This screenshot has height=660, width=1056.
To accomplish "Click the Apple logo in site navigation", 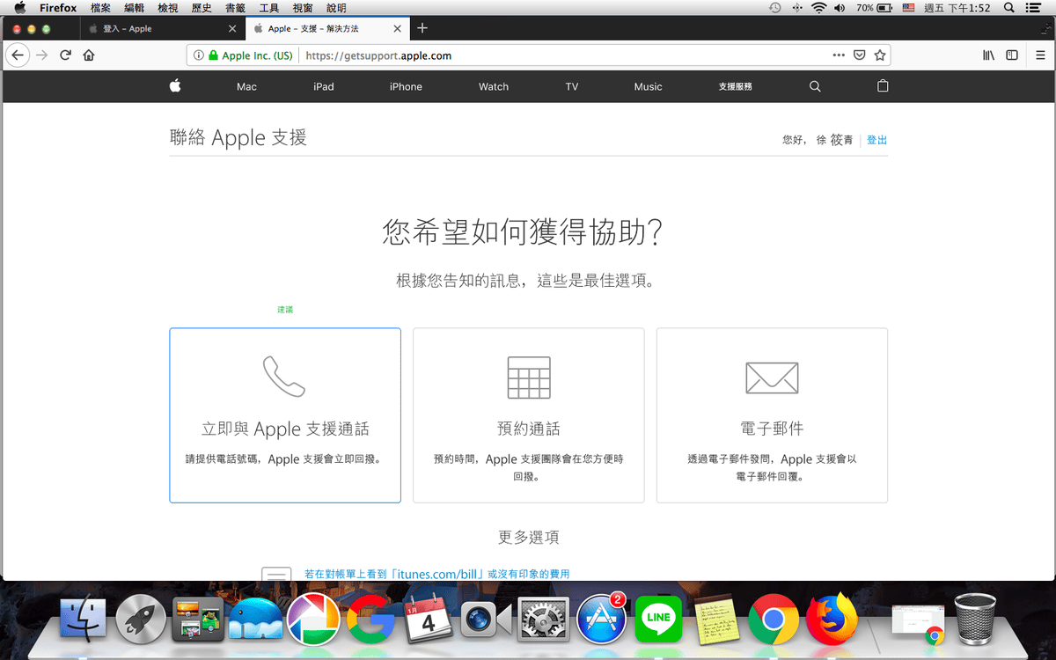I will click(x=175, y=86).
